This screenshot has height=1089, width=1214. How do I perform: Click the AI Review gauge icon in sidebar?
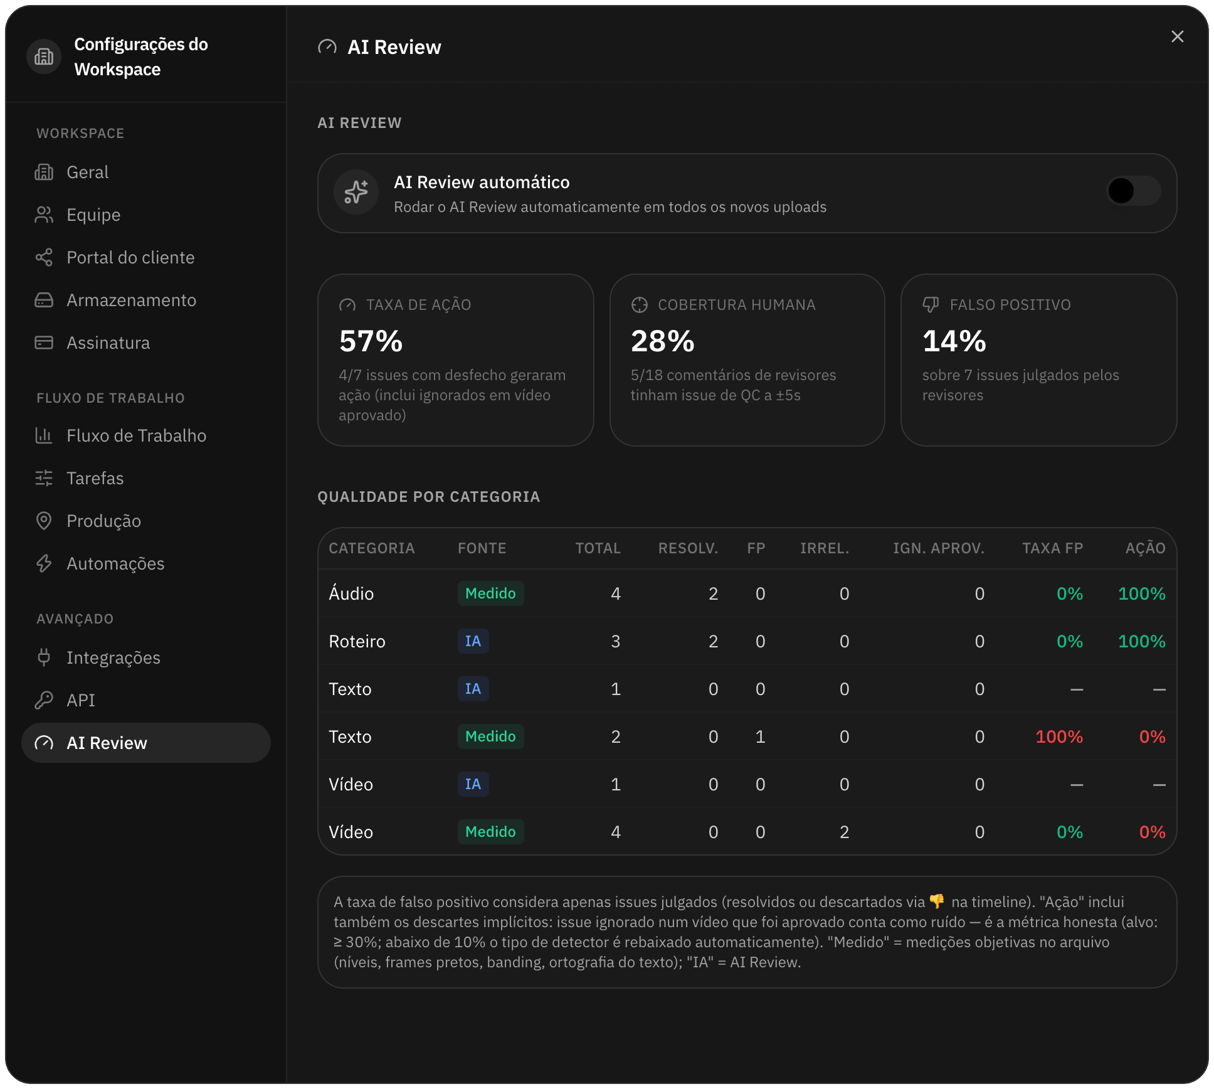coord(44,743)
